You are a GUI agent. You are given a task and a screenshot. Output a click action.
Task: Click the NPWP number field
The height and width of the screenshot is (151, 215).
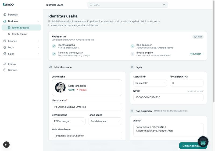(169, 98)
